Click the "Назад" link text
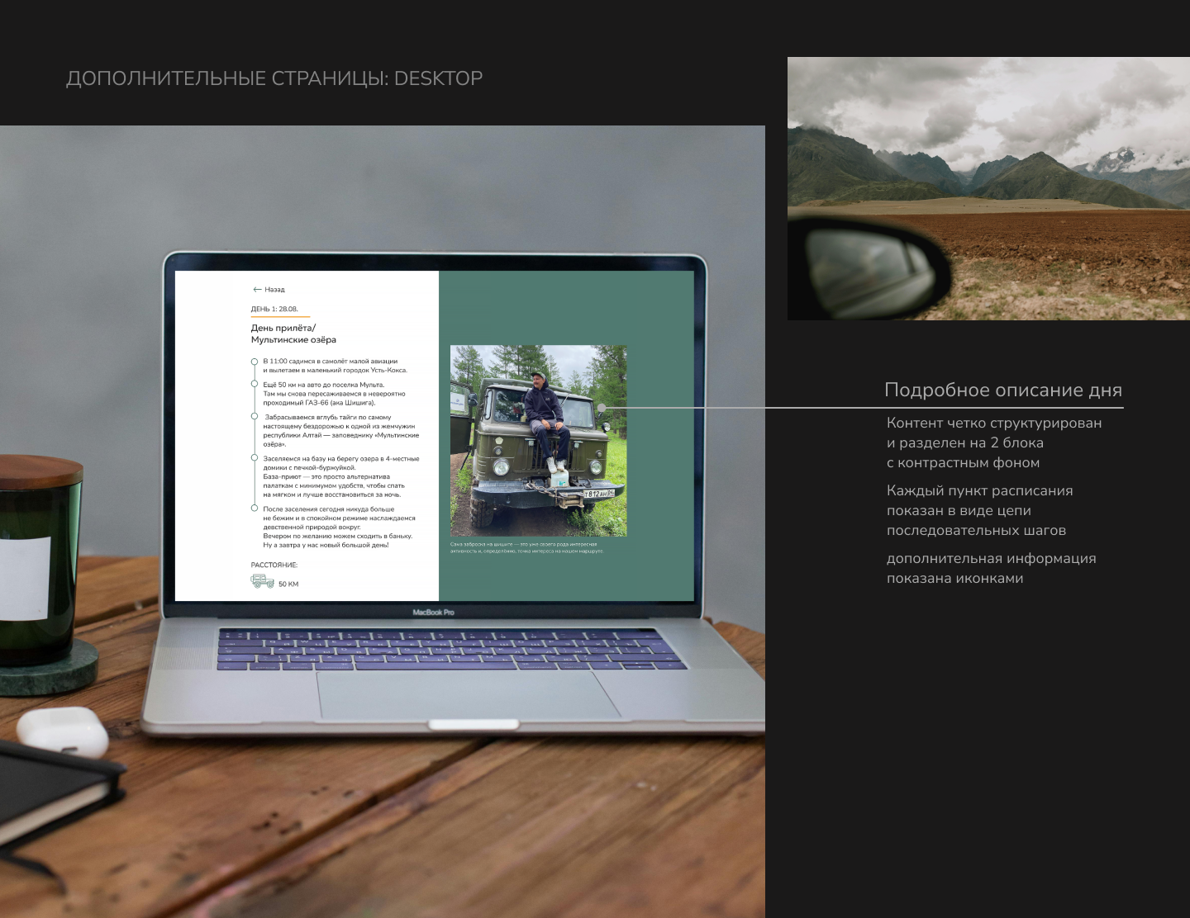The image size is (1190, 918). click(x=275, y=290)
